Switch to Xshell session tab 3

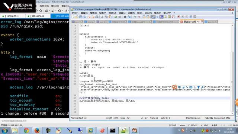(x=60, y=16)
